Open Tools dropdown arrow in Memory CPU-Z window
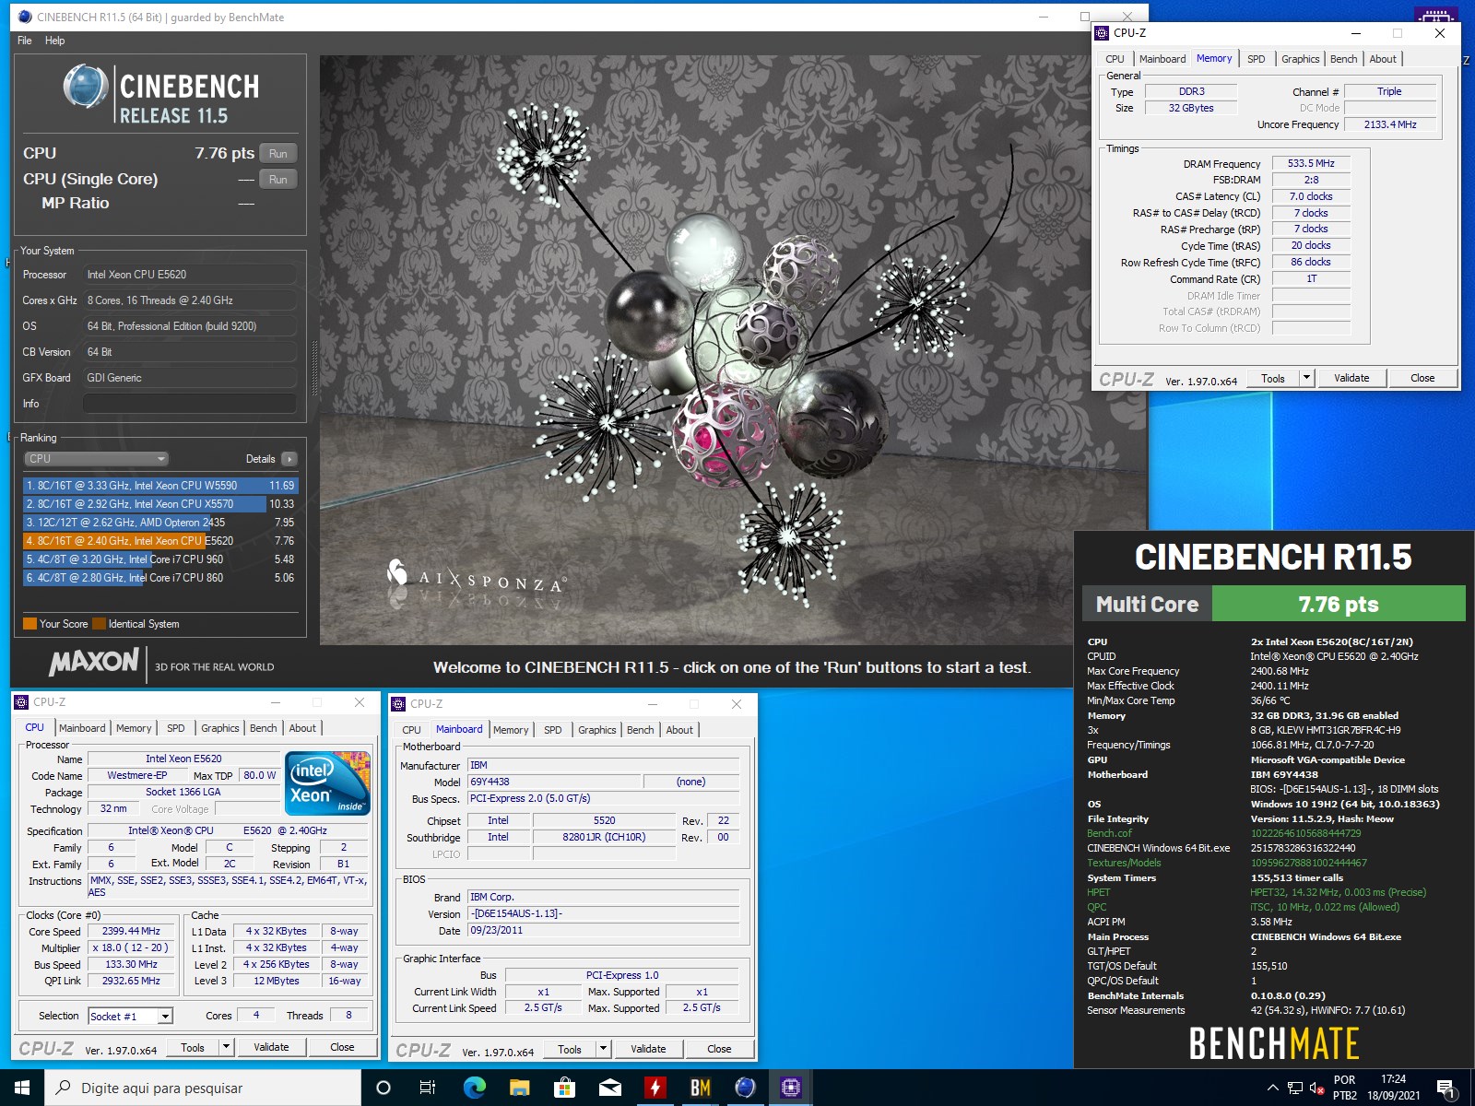Viewport: 1475px width, 1106px height. (1306, 378)
